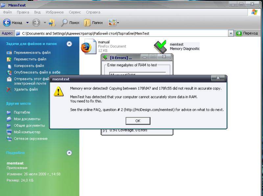
Task: Click the Forward arrow icon in toolbar
Action: click(36, 23)
